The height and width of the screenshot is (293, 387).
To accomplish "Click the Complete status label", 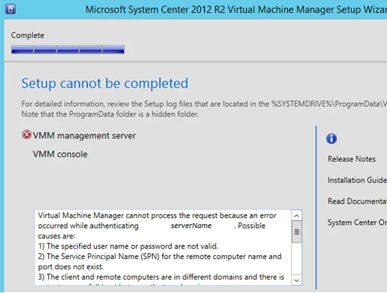I will pyautogui.click(x=28, y=35).
